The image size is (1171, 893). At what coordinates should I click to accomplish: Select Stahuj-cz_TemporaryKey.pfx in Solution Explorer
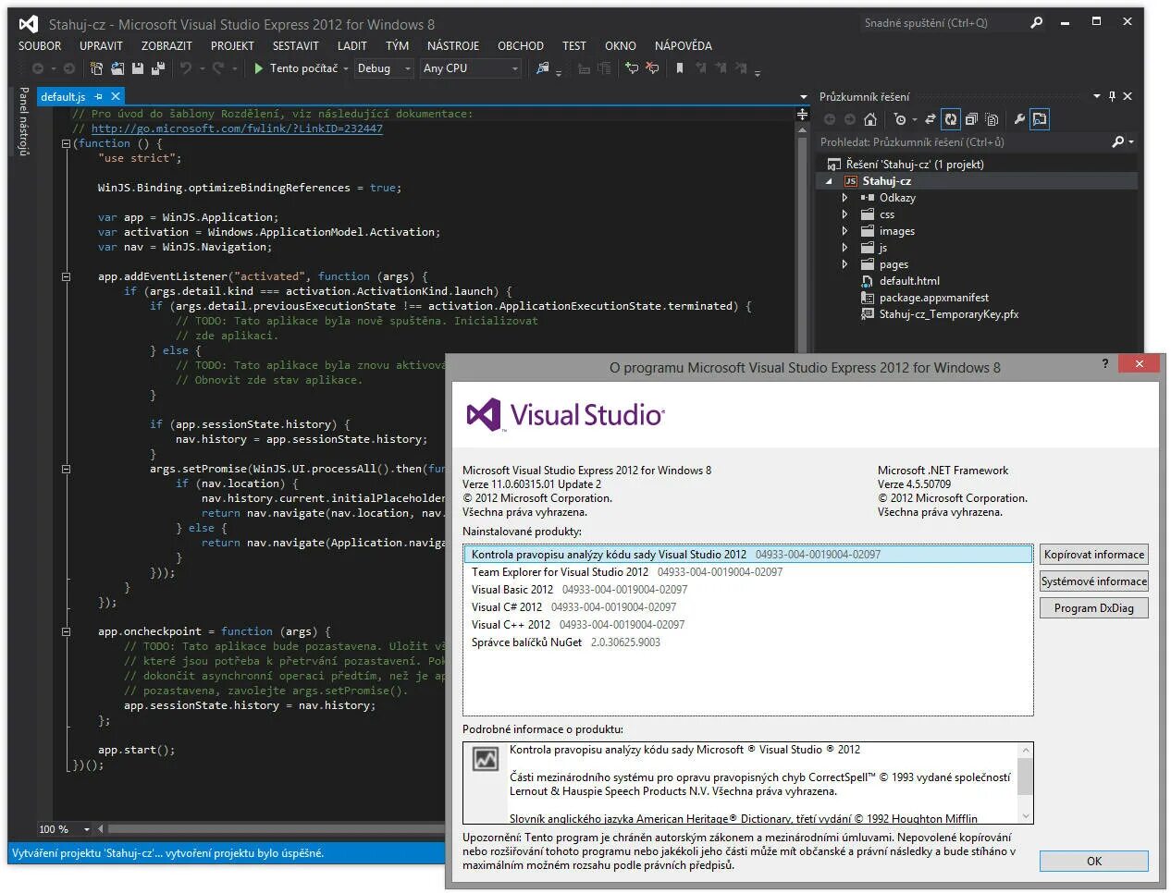pyautogui.click(x=948, y=314)
